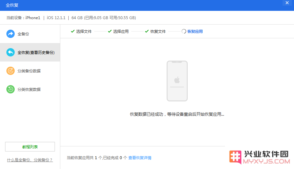Click the 64 GB storage info text
Screen dimensions: 294x169
104,18
